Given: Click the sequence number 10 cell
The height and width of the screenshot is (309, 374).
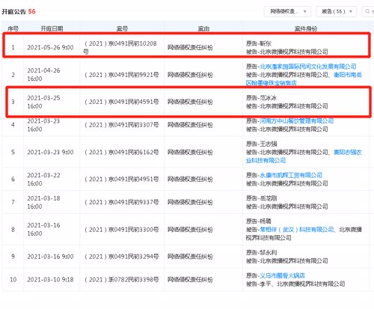Looking at the screenshot, I should (x=13, y=280).
